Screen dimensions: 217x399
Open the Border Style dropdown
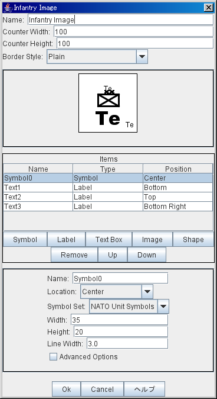click(97, 56)
